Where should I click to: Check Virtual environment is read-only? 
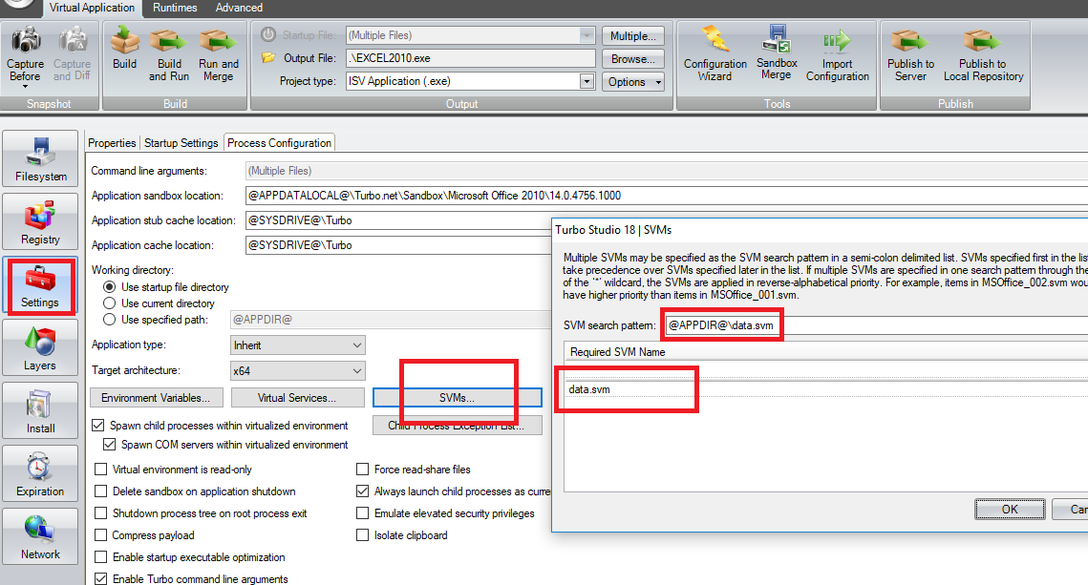click(x=100, y=469)
